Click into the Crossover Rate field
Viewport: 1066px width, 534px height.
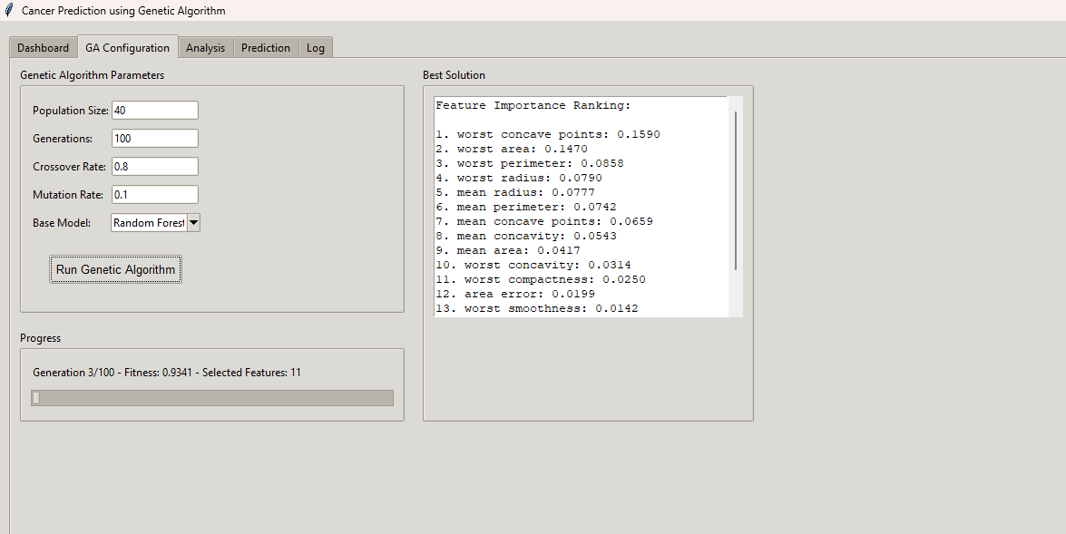pos(154,167)
